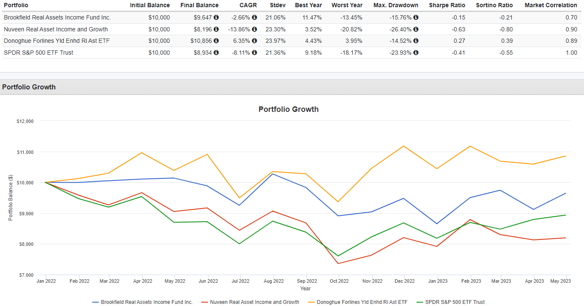Select the CAGR column header
This screenshot has height=306, width=584.
(248, 5)
